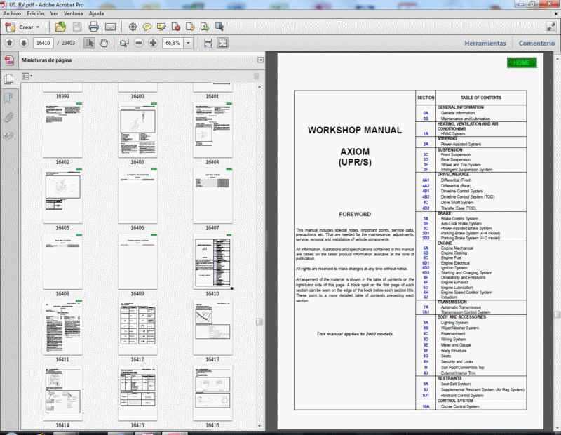The image size is (561, 435).
Task: Print the document with printer icon
Action: (93, 27)
